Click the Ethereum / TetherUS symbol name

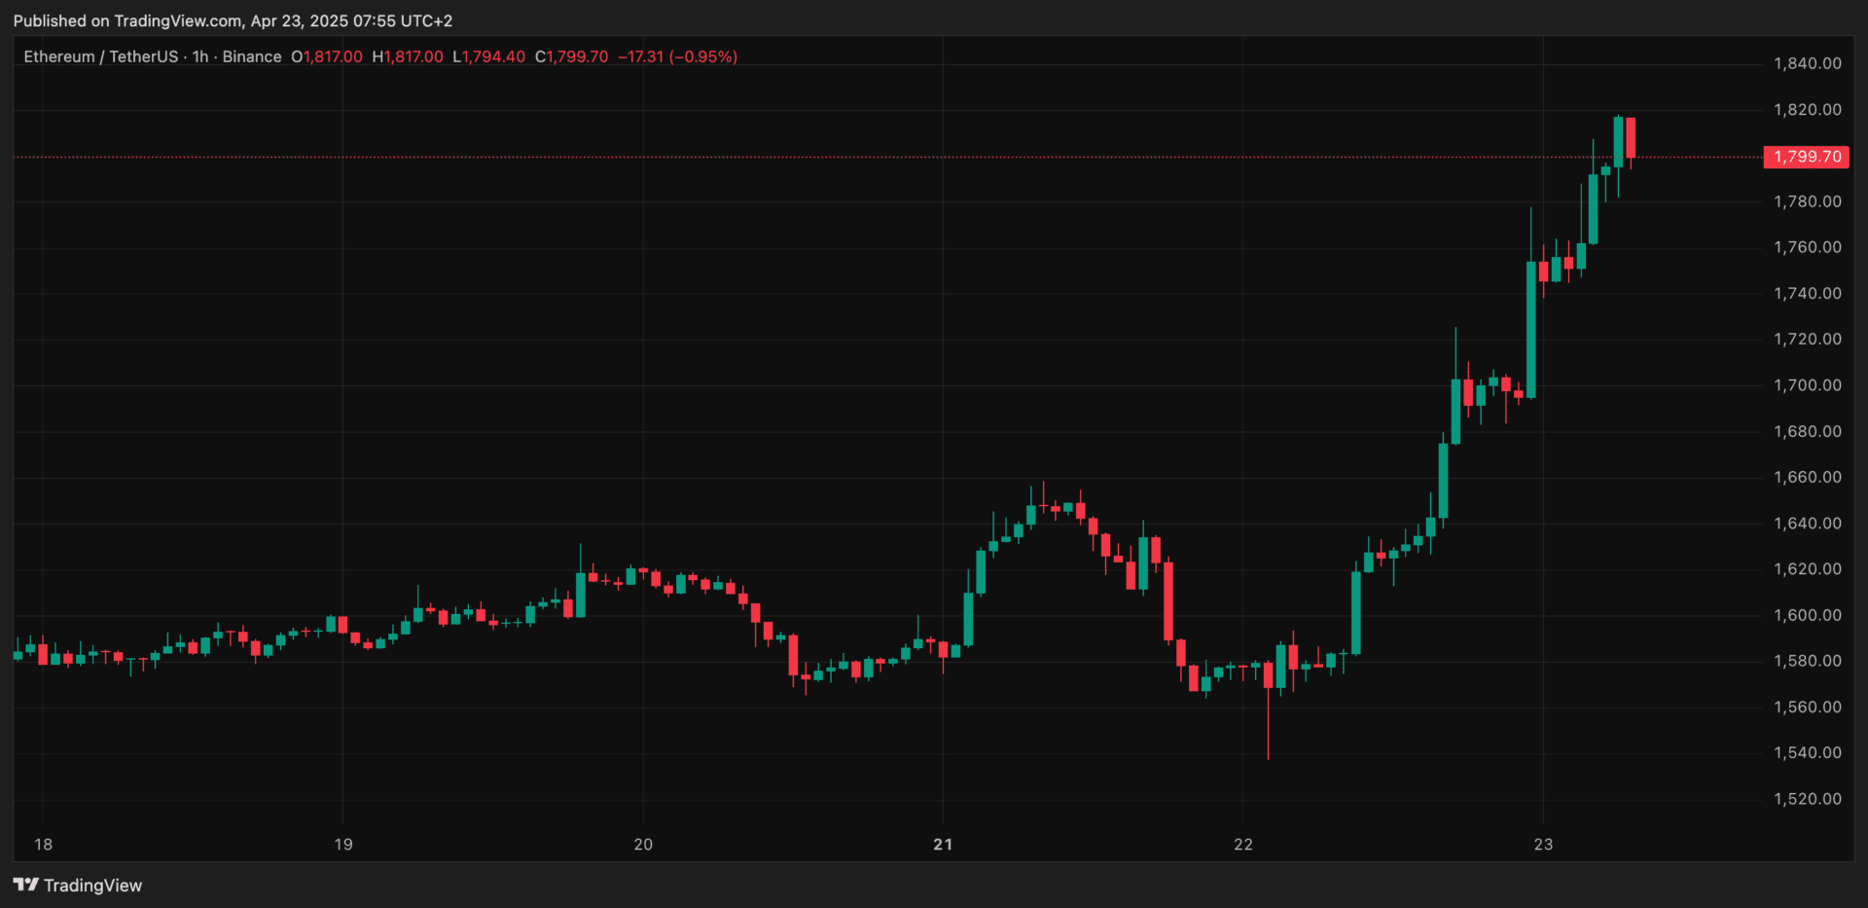tap(100, 56)
